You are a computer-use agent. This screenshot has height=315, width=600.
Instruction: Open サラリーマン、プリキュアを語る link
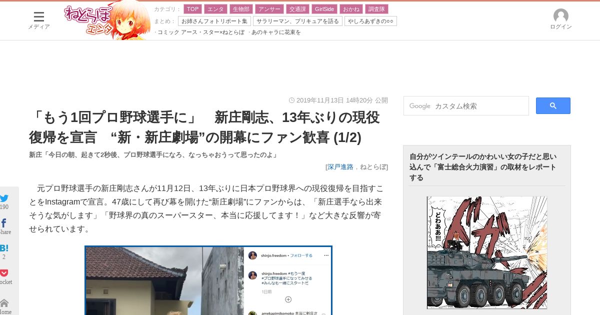(297, 21)
